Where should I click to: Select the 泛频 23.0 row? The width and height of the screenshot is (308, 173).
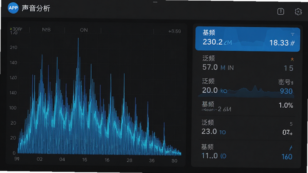pyautogui.click(x=246, y=128)
